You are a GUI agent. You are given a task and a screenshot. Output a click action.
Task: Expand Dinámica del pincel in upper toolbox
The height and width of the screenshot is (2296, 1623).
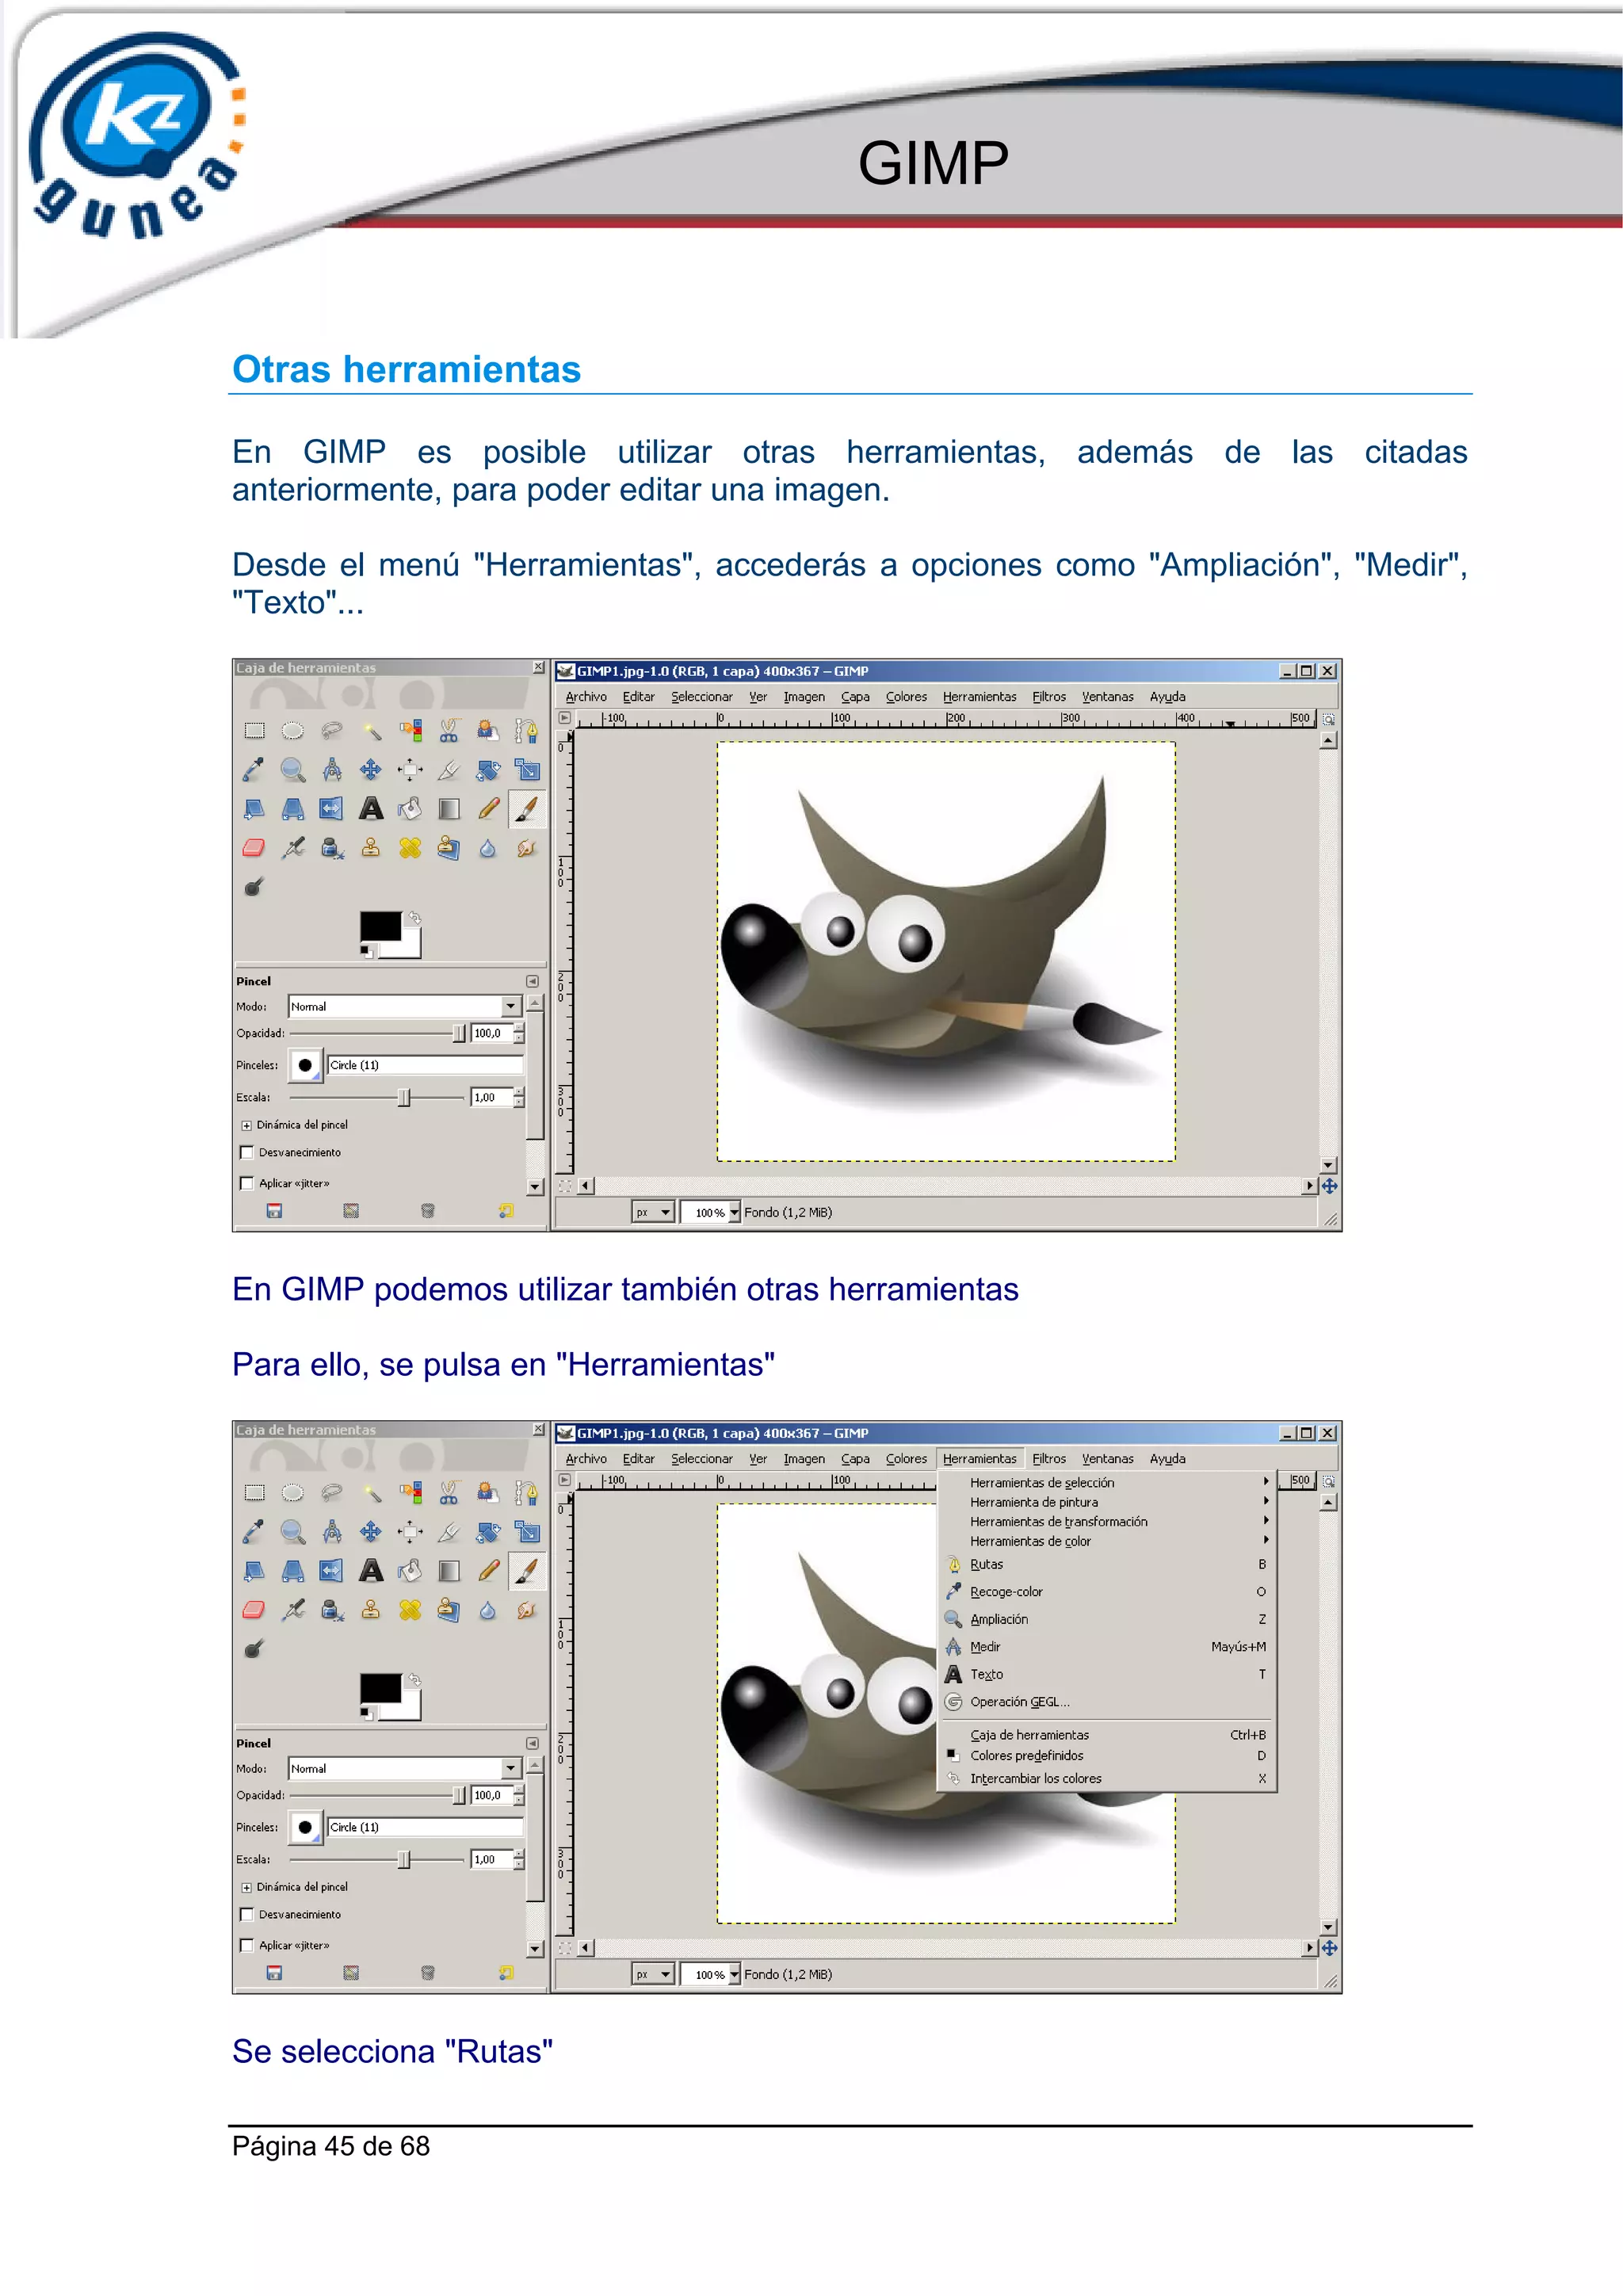coord(247,1125)
